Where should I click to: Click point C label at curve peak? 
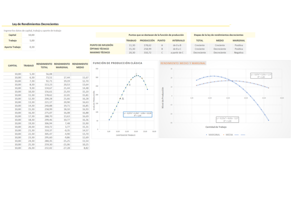136,74
